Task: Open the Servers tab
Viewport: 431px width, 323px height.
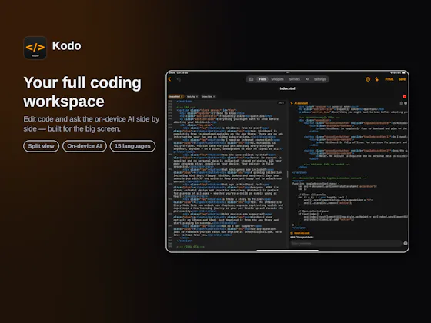Action: tap(294, 79)
